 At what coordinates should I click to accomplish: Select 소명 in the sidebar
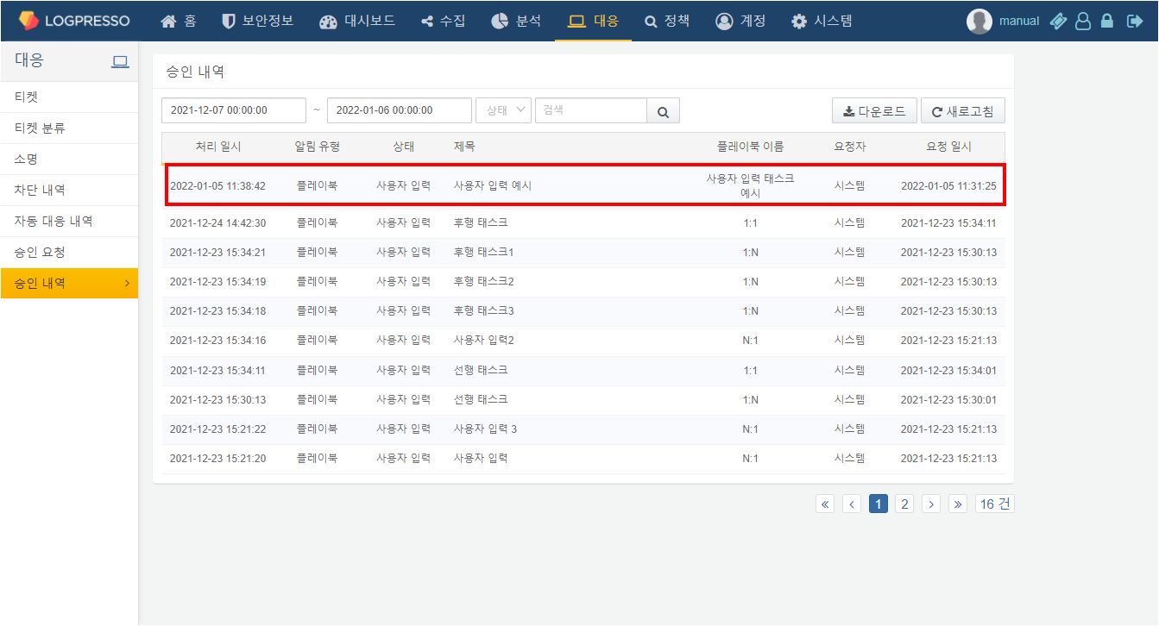coord(69,160)
